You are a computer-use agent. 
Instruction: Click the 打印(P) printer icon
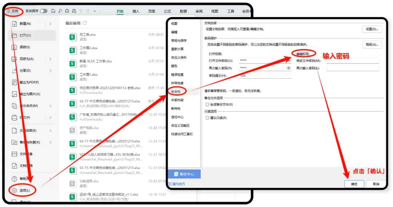pyautogui.click(x=14, y=117)
